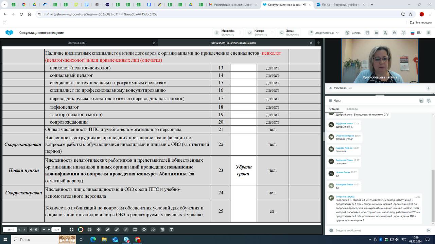
Task: Click the Консультационное совещание room logo
Action: point(9,33)
